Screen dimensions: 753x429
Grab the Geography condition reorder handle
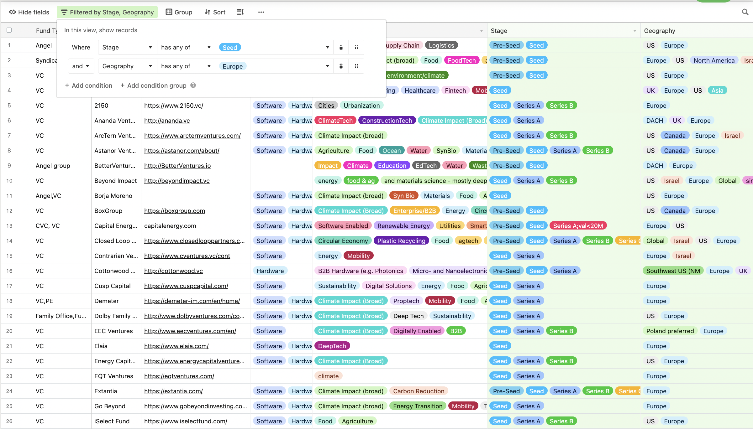coord(356,66)
